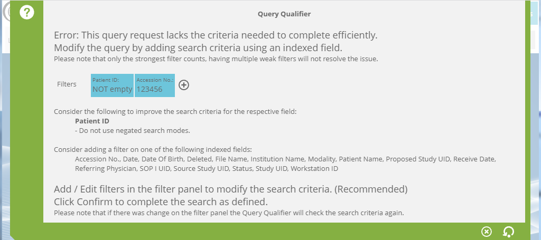Click the 'Referring Physician, SOP I UID' fields line

(x=206, y=169)
